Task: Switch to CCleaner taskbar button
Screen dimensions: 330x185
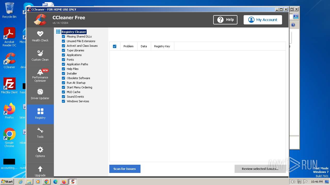Action: 73,182
